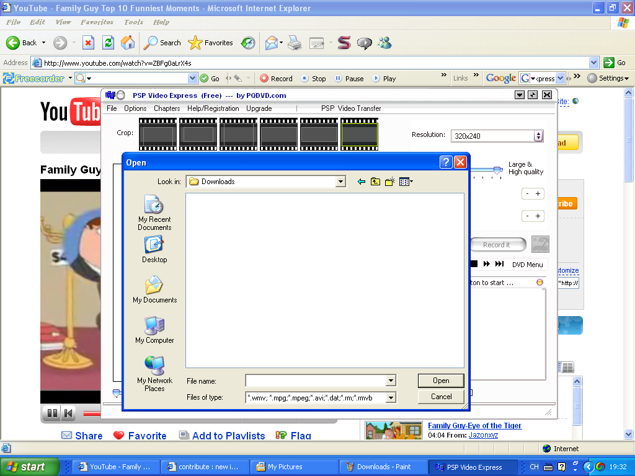The height and width of the screenshot is (476, 635).
Task: Adjust the Large & High quality slider
Action: click(x=497, y=169)
